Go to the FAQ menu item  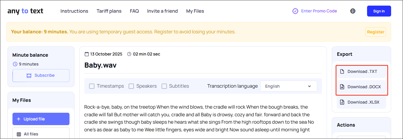[134, 11]
